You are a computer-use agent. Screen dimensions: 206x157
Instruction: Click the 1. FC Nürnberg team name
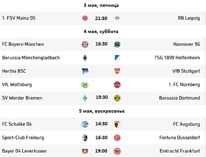click(185, 85)
